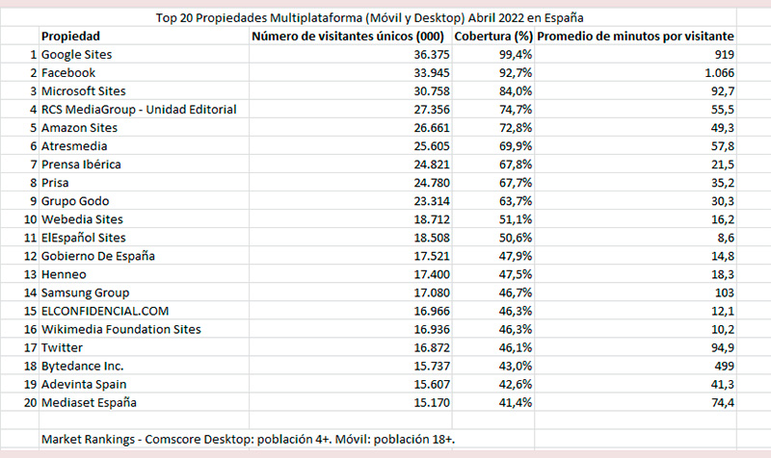This screenshot has width=771, height=458.
Task: Click the coverage value '92,7%'
Action: (516, 73)
